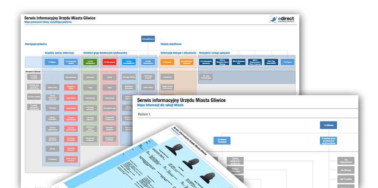
Task: Click the Dlaczego Gliwice box
Action: coord(129,77)
